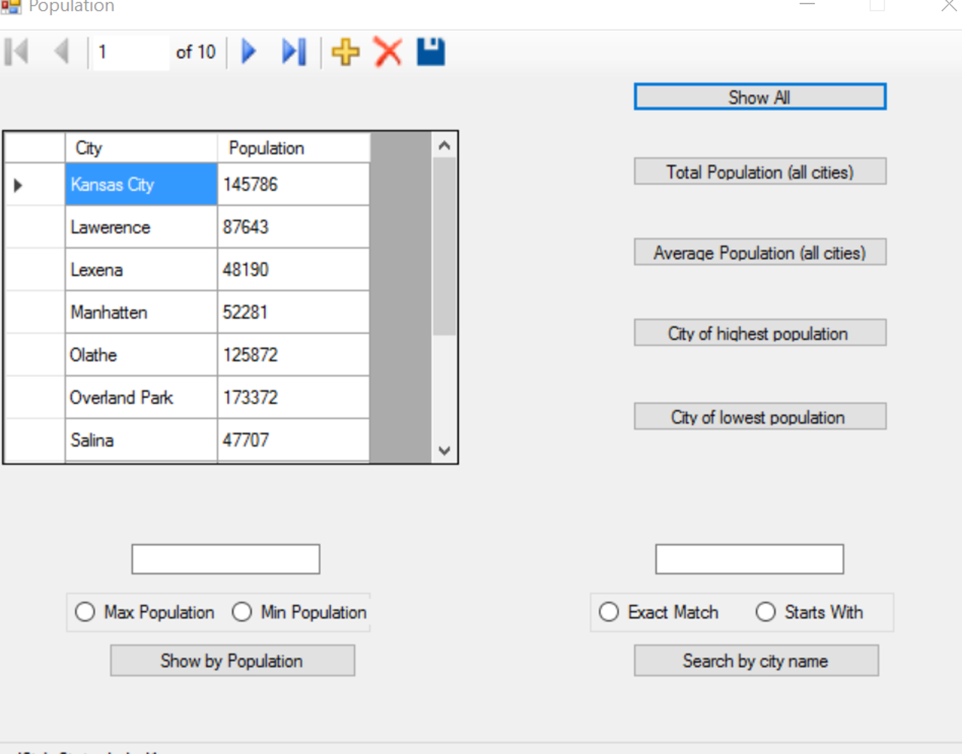This screenshot has height=754, width=962.
Task: Close the Population window
Action: [948, 6]
